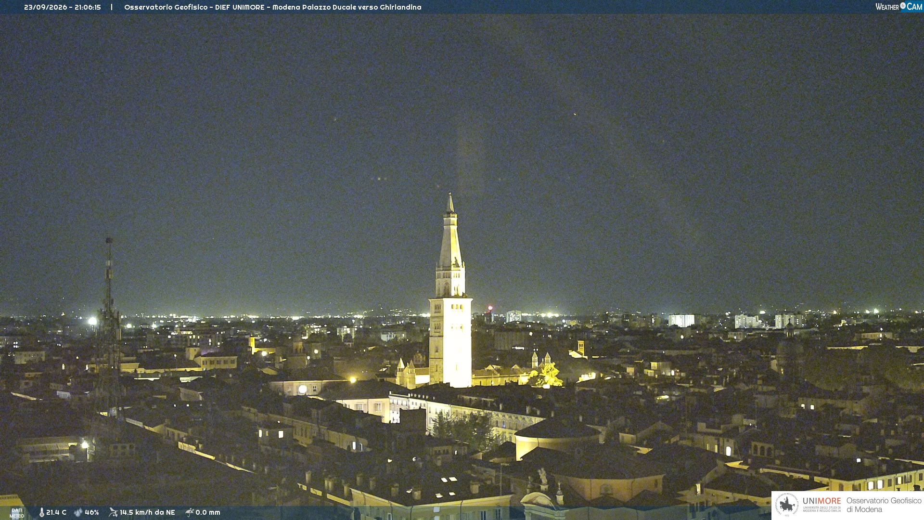This screenshot has height=520, width=924.
Task: Click the rain umbrella precipitation icon
Action: (190, 512)
